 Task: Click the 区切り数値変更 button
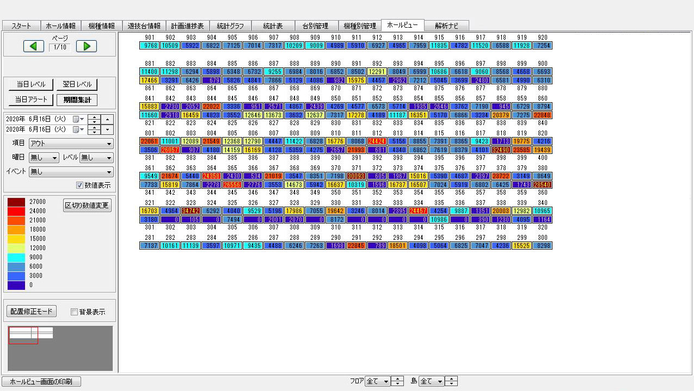point(87,206)
